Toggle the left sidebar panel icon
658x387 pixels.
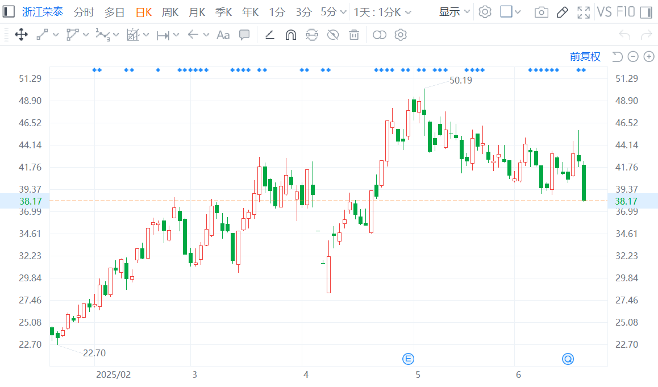point(9,12)
